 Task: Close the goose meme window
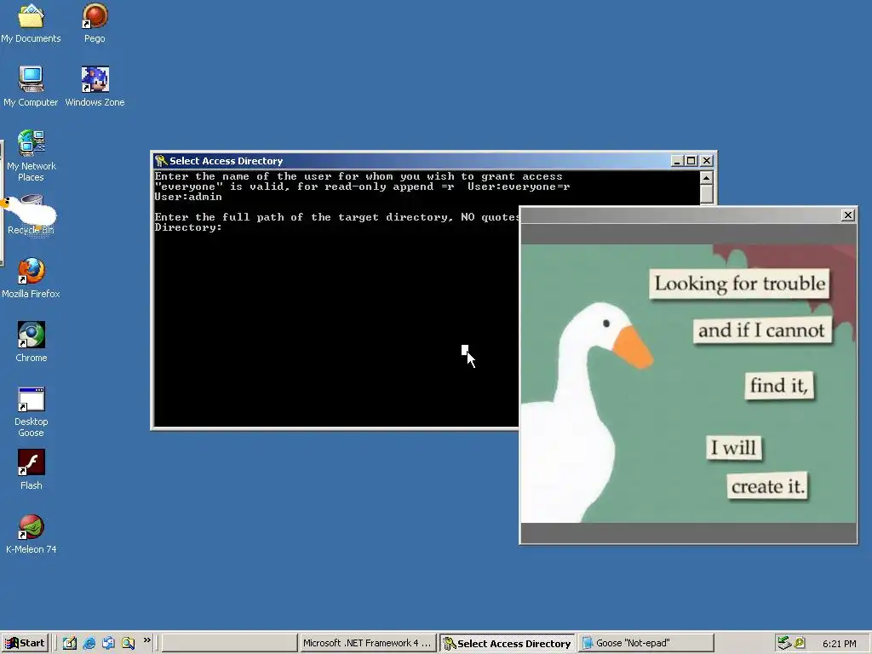click(847, 215)
